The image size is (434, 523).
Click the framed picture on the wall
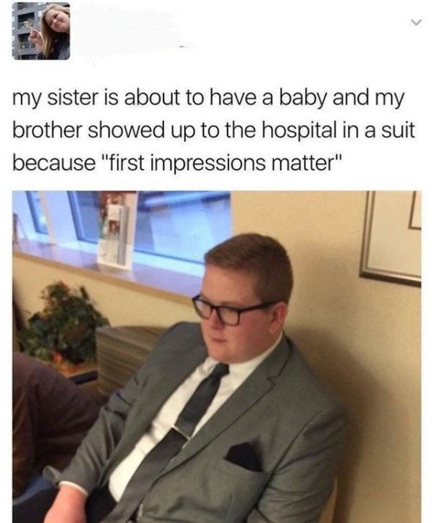click(391, 238)
